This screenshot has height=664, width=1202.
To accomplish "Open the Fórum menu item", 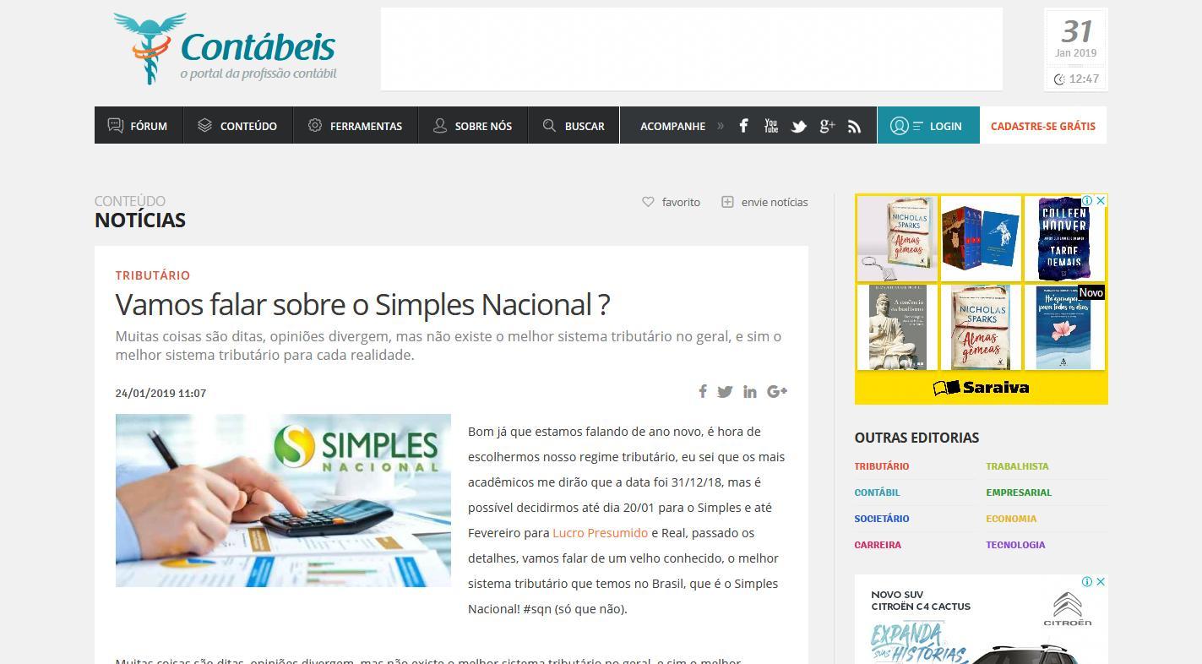I will pyautogui.click(x=139, y=125).
